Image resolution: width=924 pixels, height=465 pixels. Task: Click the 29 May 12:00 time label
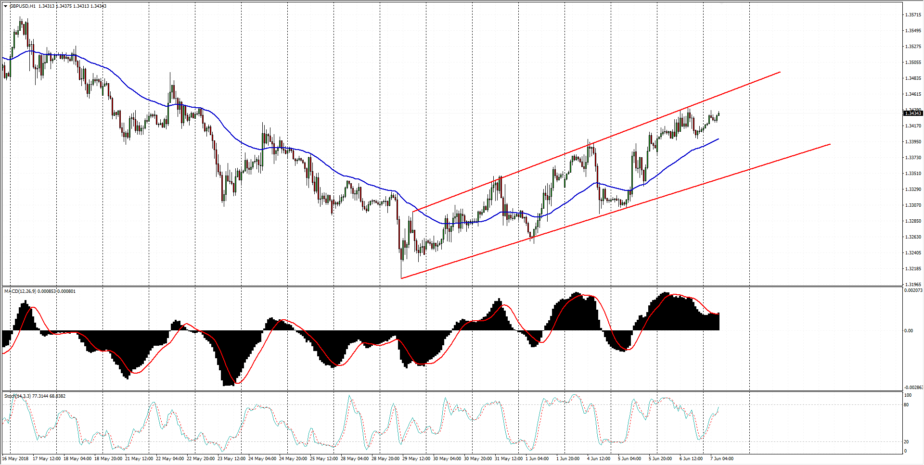(x=416, y=459)
